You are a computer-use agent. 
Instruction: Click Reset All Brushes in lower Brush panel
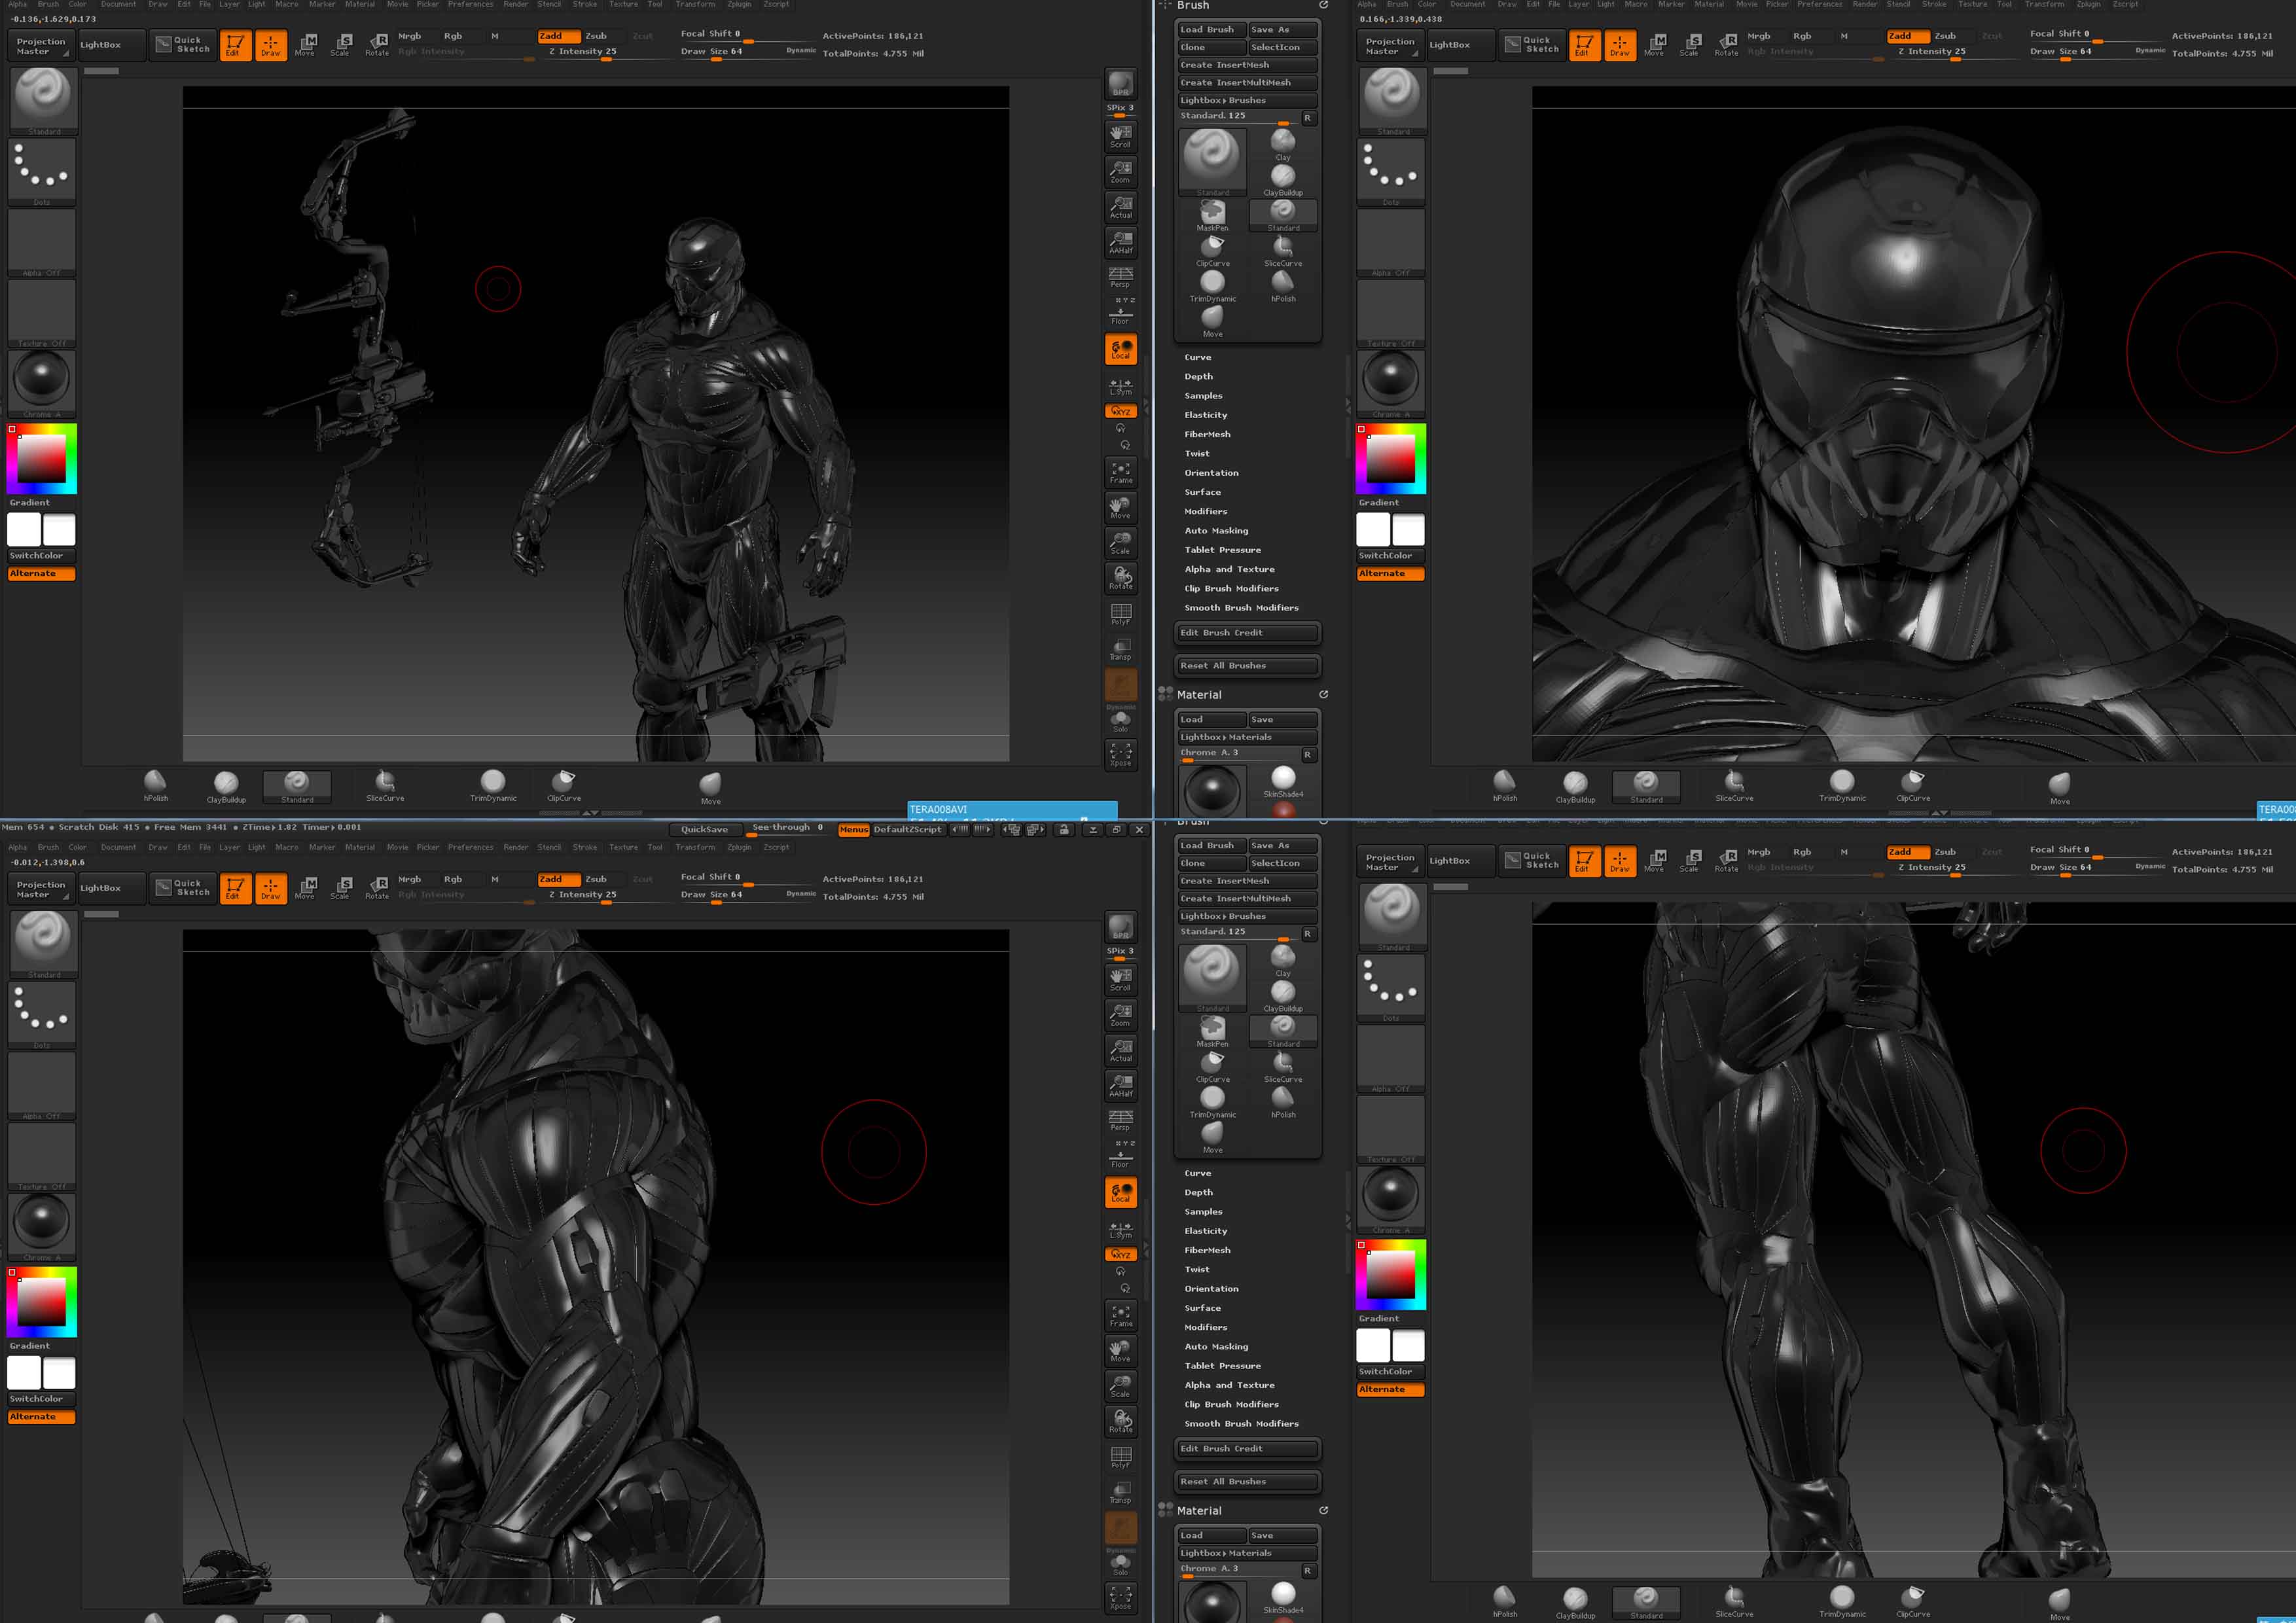1247,1482
